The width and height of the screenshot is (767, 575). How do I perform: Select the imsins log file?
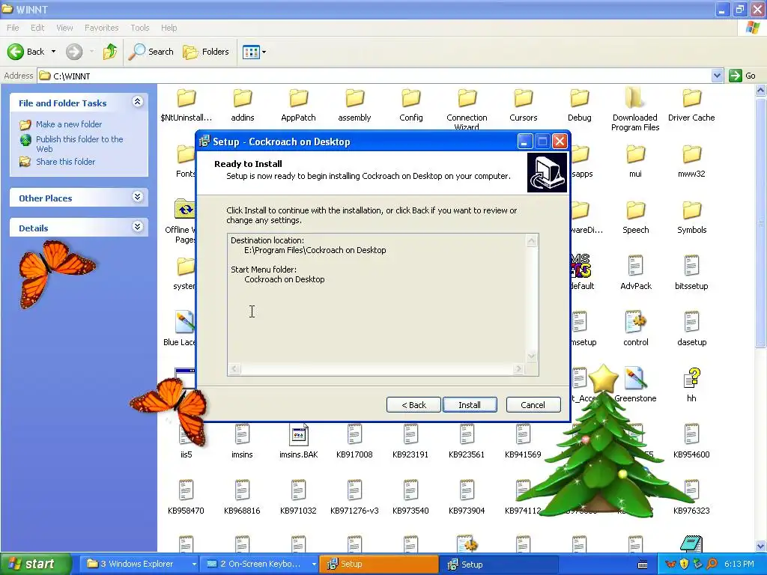tap(242, 442)
